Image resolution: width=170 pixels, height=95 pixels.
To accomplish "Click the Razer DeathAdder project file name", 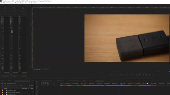I will (x=10, y=83).
